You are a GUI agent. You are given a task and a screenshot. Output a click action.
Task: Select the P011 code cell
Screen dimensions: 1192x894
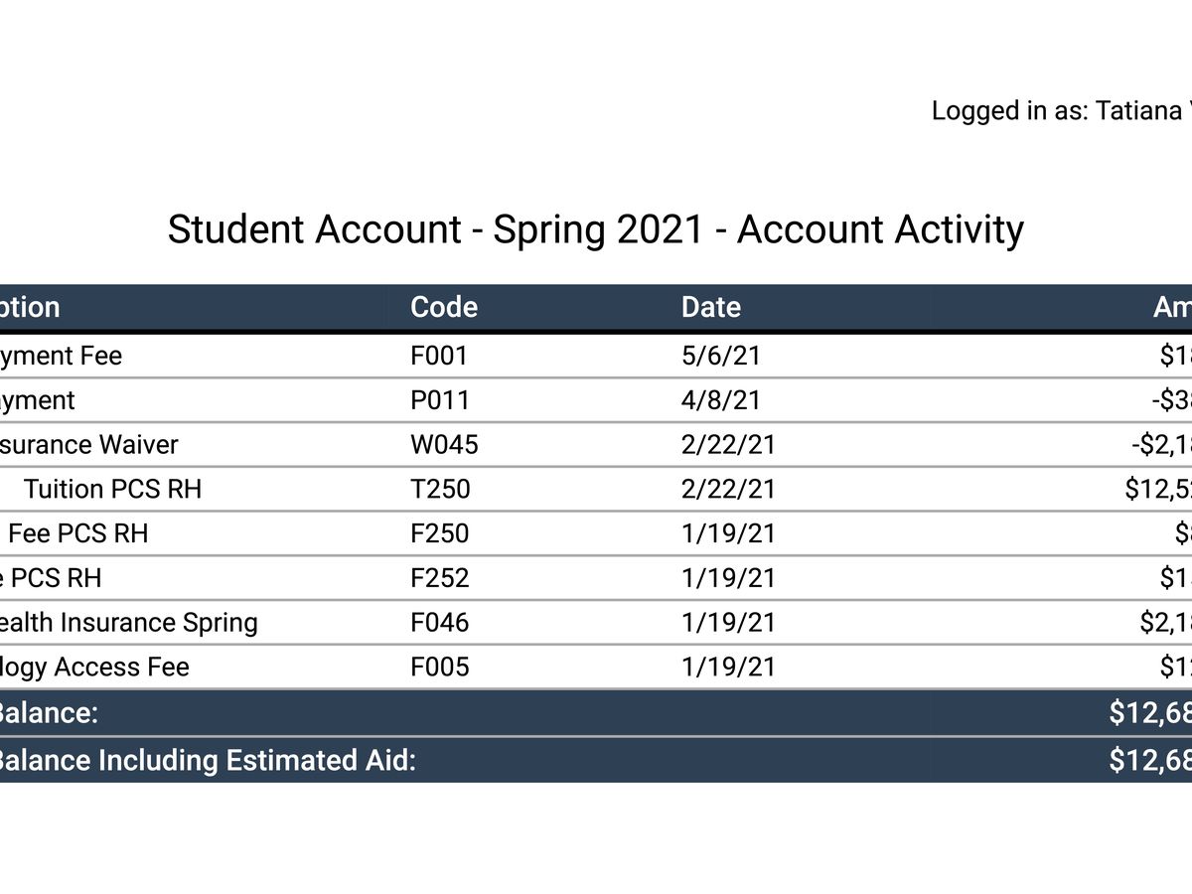pyautogui.click(x=439, y=400)
